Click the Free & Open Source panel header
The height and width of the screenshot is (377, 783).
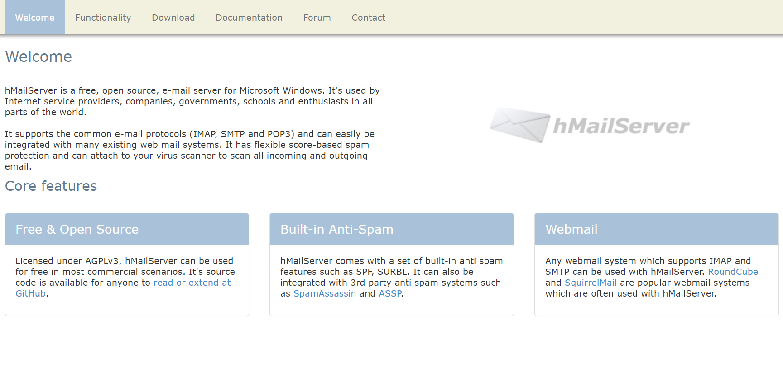coord(127,229)
